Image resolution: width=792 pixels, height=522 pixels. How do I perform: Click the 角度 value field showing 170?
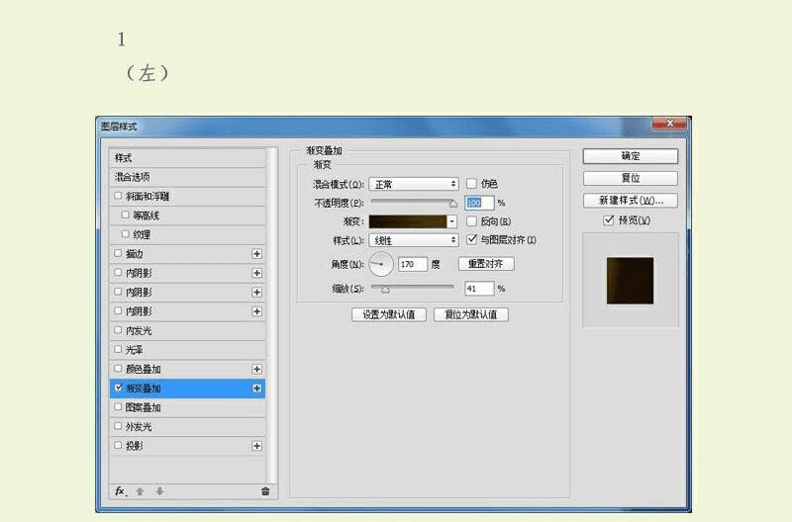pos(413,264)
